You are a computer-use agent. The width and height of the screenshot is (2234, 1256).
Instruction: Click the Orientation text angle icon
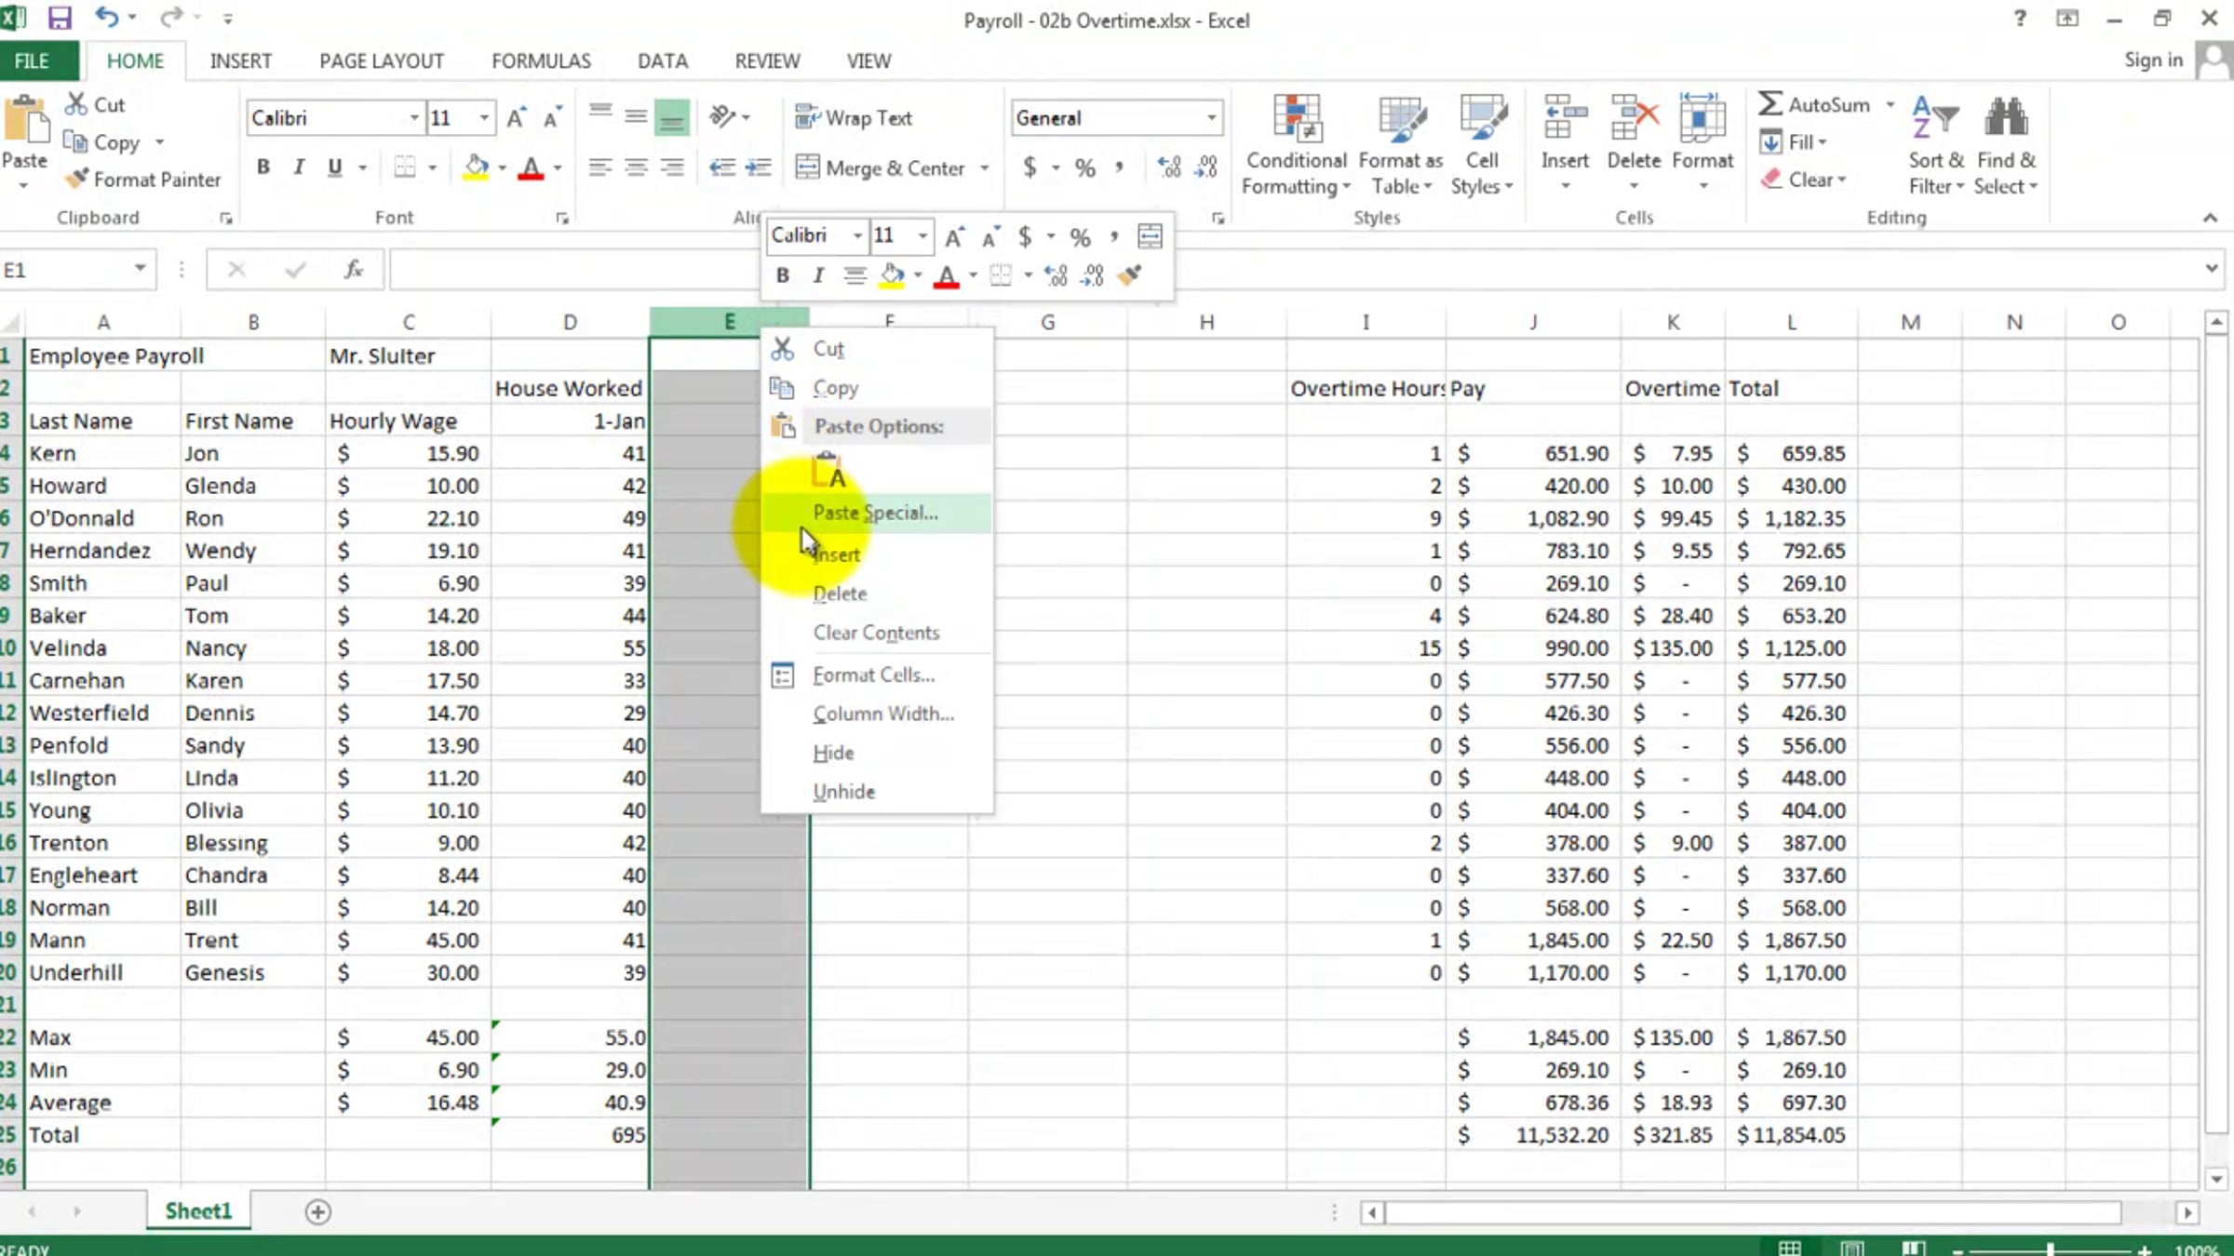click(722, 116)
